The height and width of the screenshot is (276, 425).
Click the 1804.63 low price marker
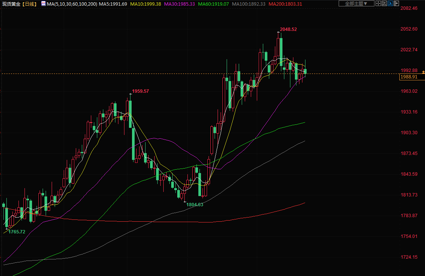(x=195, y=204)
